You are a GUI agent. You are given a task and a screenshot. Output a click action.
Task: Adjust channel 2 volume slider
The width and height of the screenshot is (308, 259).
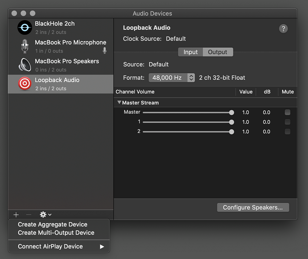[188, 132]
